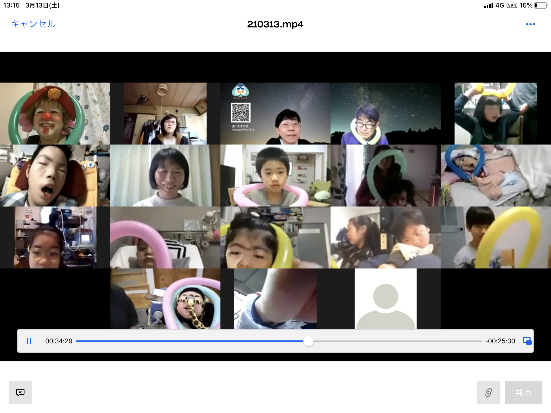Click remaining time -00:25:30

tap(500, 341)
